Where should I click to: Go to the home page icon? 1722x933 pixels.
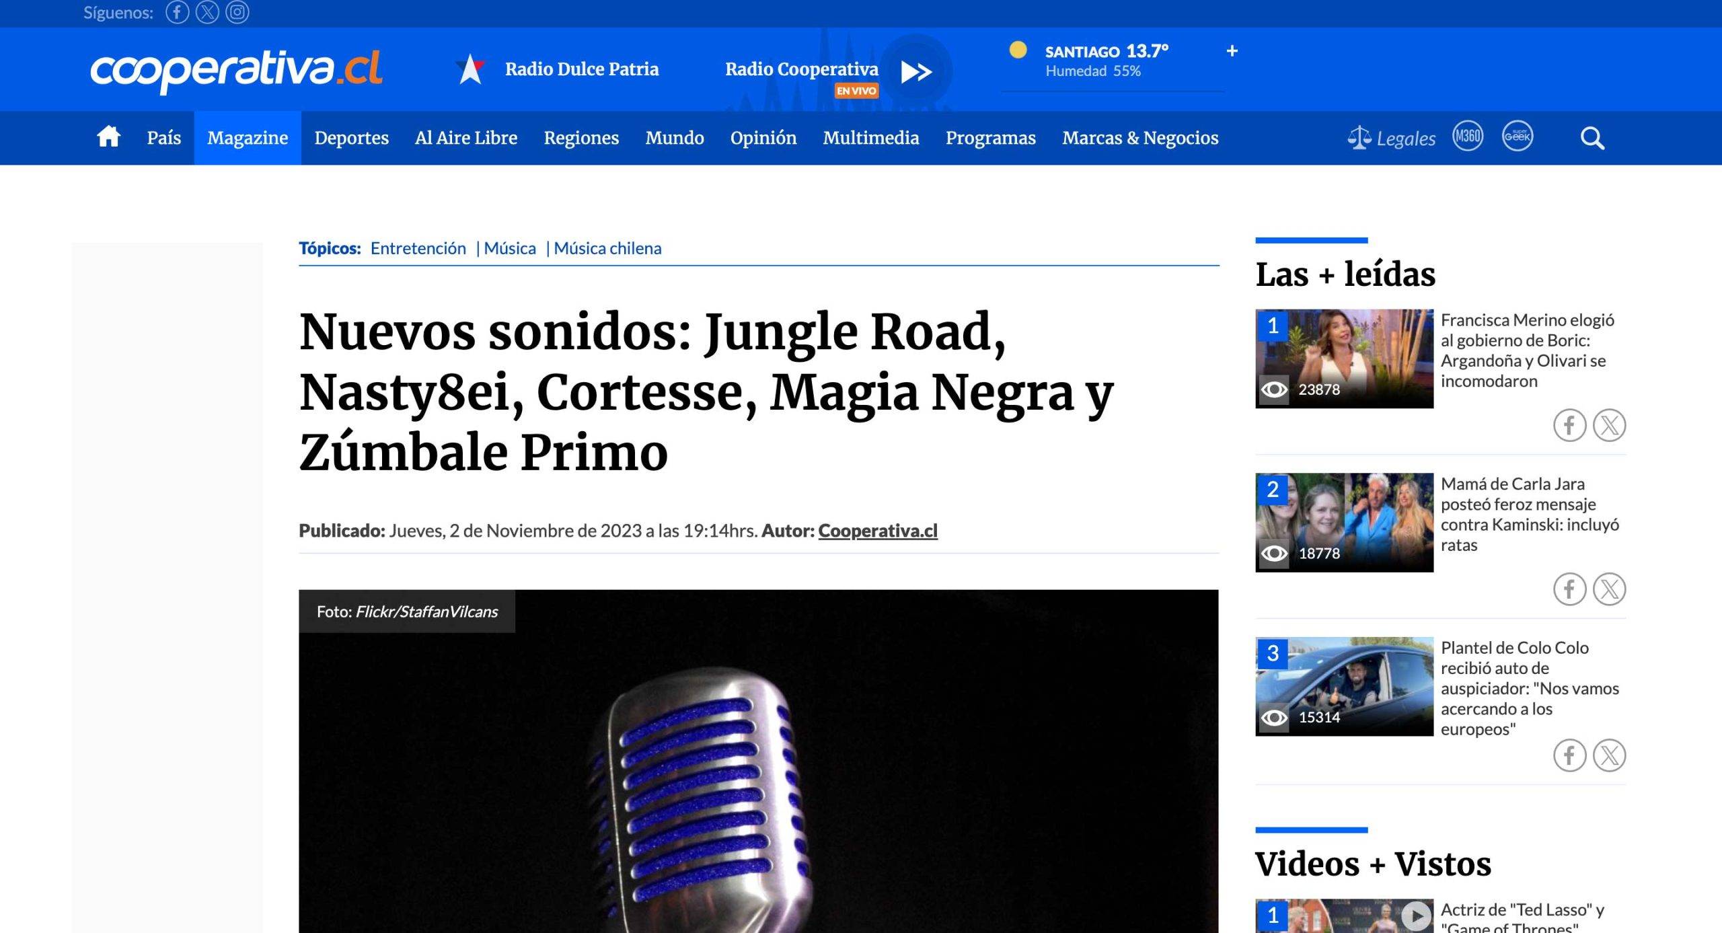(108, 137)
